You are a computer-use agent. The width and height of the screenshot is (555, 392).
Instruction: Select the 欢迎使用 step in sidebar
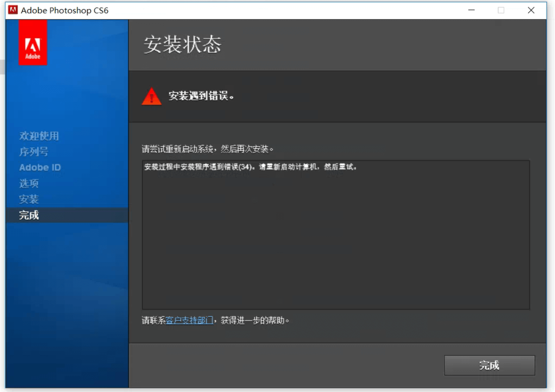[39, 136]
